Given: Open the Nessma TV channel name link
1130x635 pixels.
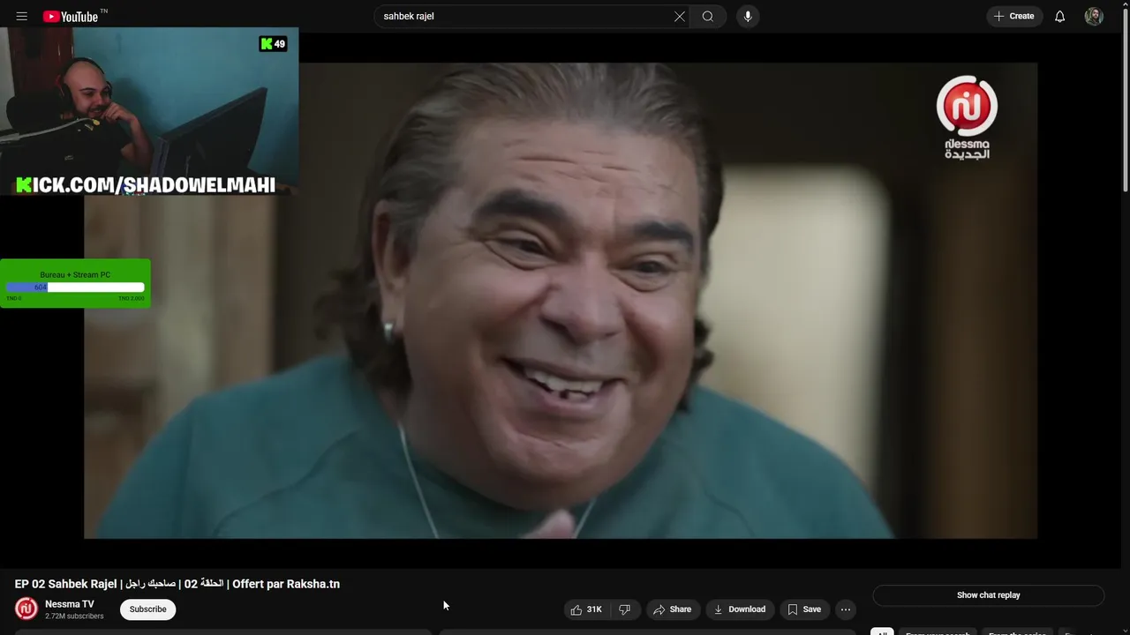Looking at the screenshot, I should point(70,604).
